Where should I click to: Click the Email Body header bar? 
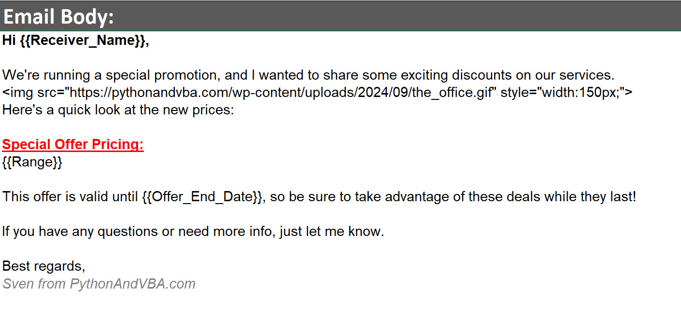pos(340,16)
